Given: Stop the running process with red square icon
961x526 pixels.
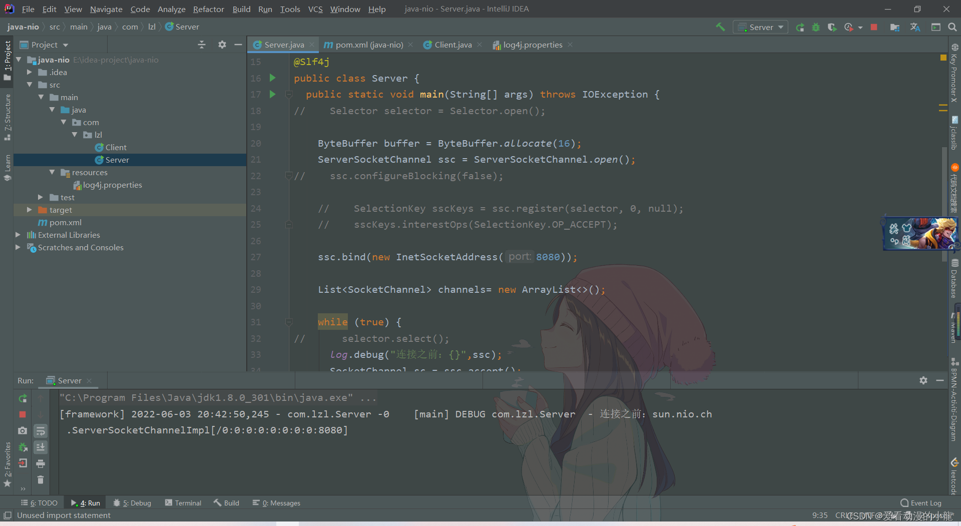Looking at the screenshot, I should point(873,27).
